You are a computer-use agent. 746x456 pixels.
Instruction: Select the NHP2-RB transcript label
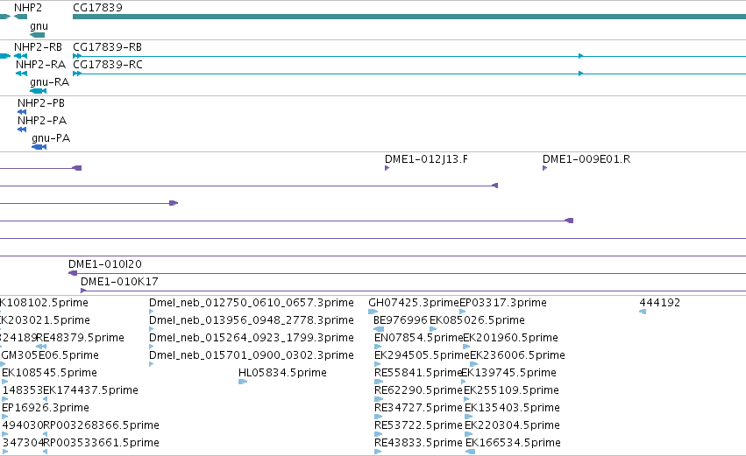click(x=38, y=47)
